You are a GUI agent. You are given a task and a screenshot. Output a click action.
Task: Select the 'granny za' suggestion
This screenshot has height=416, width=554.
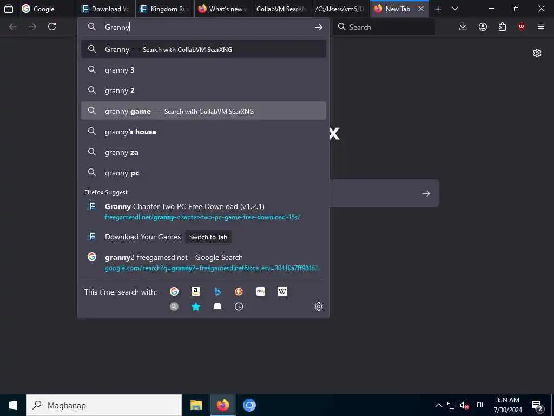pos(203,152)
